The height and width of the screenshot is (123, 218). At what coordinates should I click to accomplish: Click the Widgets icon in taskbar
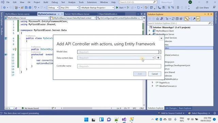[102, 120]
